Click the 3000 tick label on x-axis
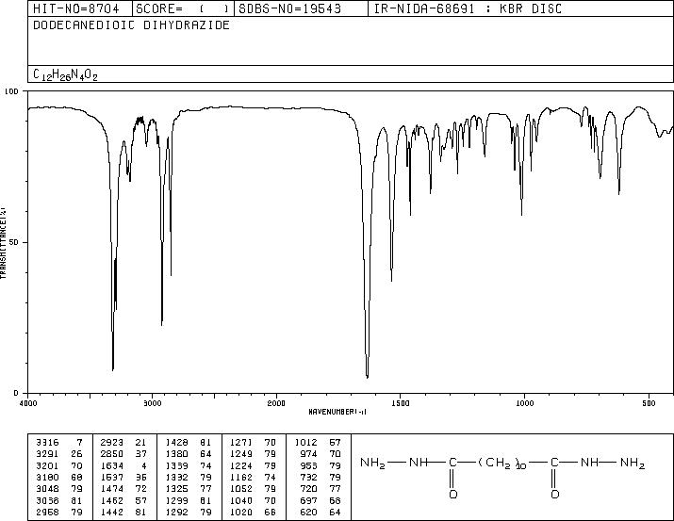 (x=152, y=403)
